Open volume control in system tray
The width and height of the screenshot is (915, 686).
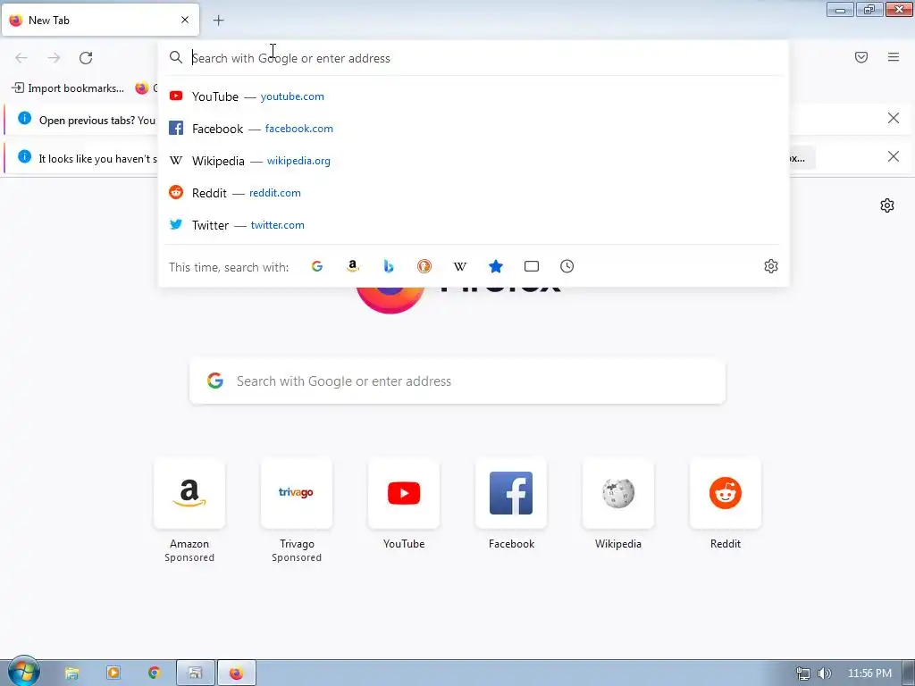(x=825, y=673)
